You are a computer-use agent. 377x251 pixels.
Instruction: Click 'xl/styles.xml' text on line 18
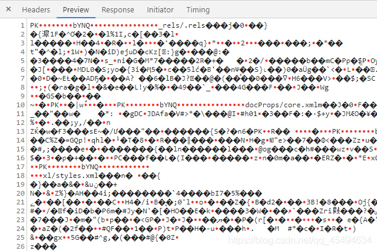point(71,176)
